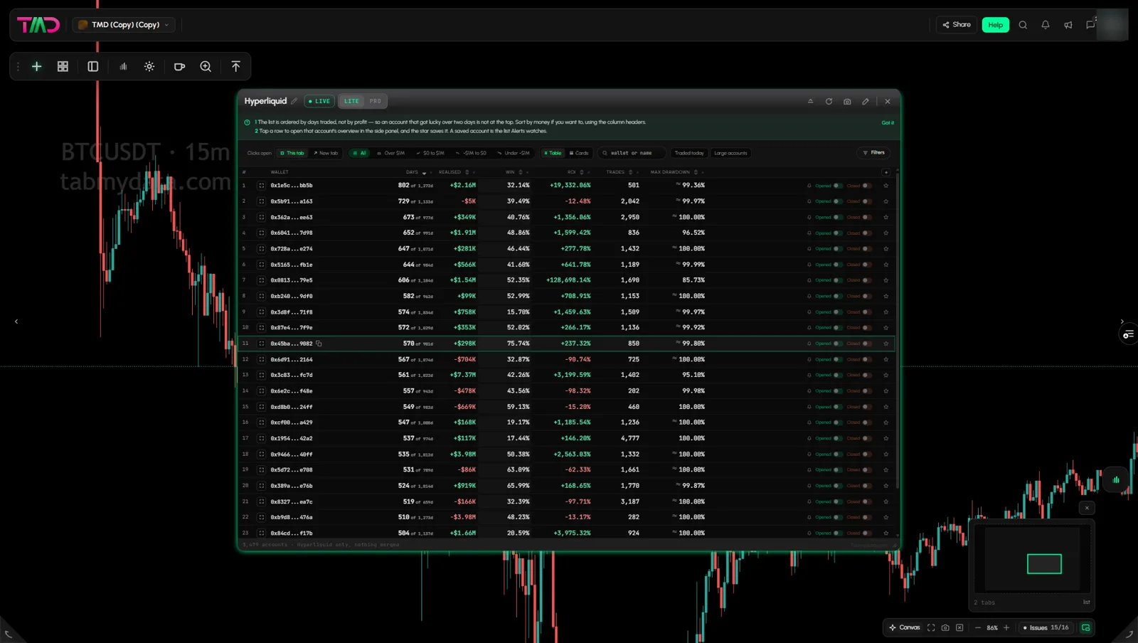Click the plus icon in the top toolbar

coord(37,66)
